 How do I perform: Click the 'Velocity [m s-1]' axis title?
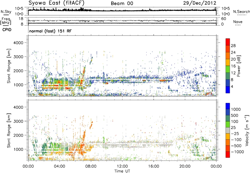[x=247, y=130]
